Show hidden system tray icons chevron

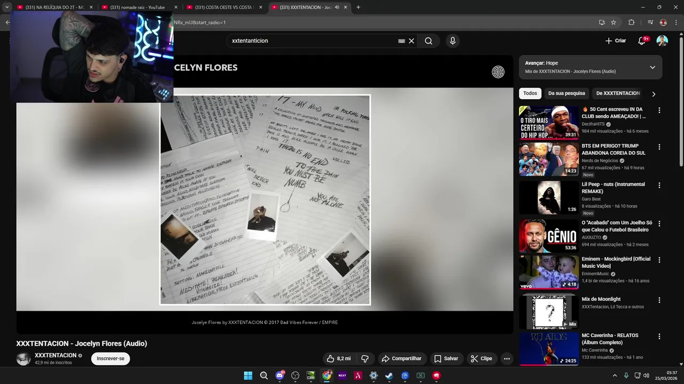[615, 375]
